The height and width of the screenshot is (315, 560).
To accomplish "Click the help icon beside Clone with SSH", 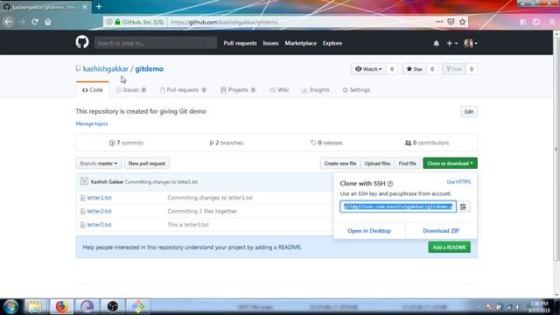I will 390,184.
